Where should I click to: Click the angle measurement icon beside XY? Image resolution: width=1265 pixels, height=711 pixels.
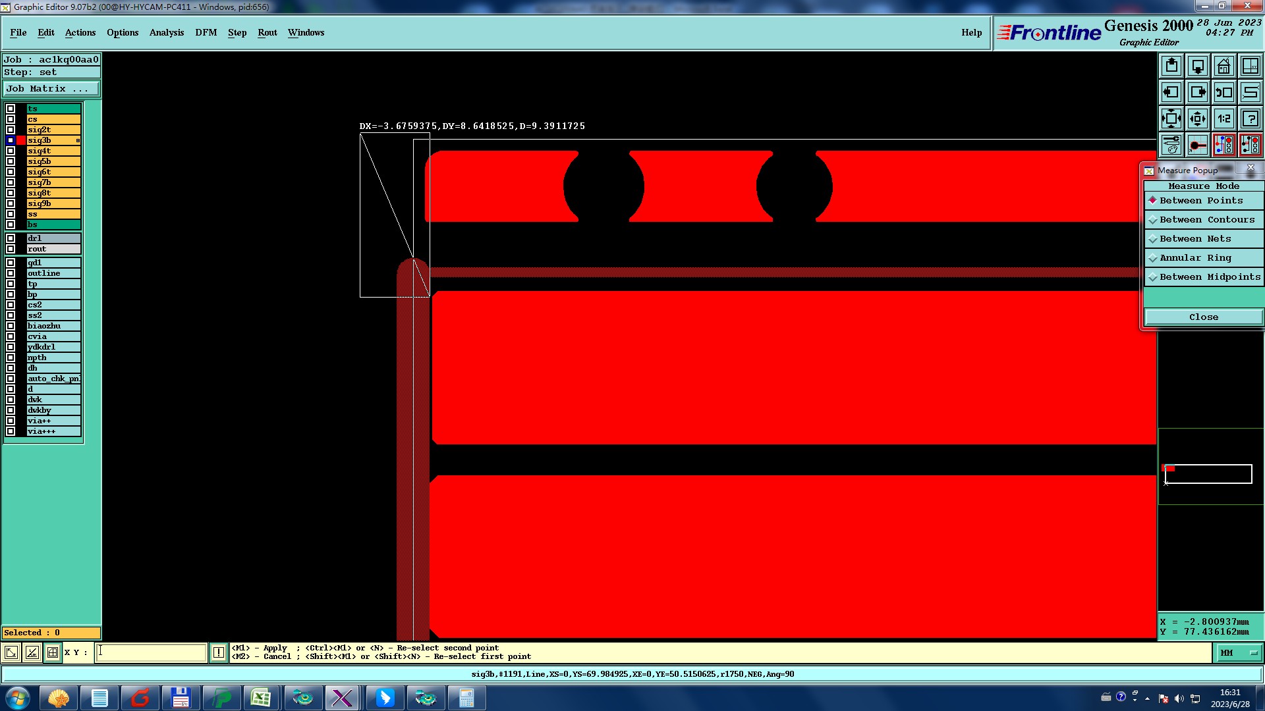pyautogui.click(x=32, y=652)
